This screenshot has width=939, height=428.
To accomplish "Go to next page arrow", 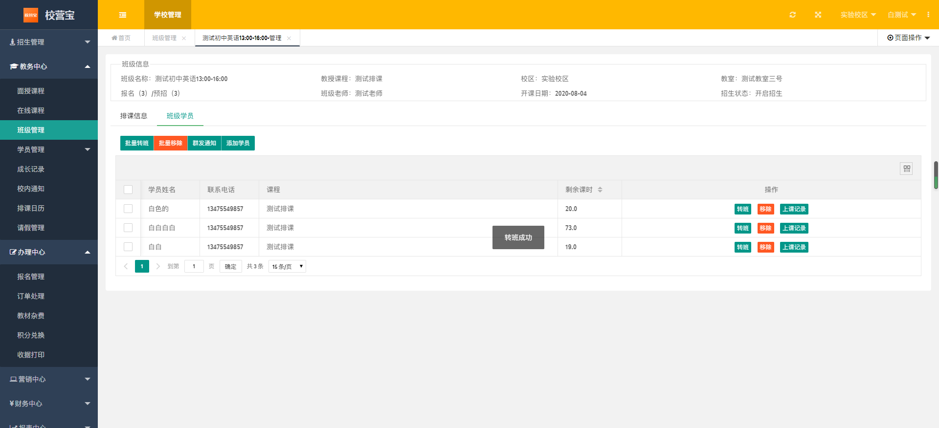I will (158, 266).
